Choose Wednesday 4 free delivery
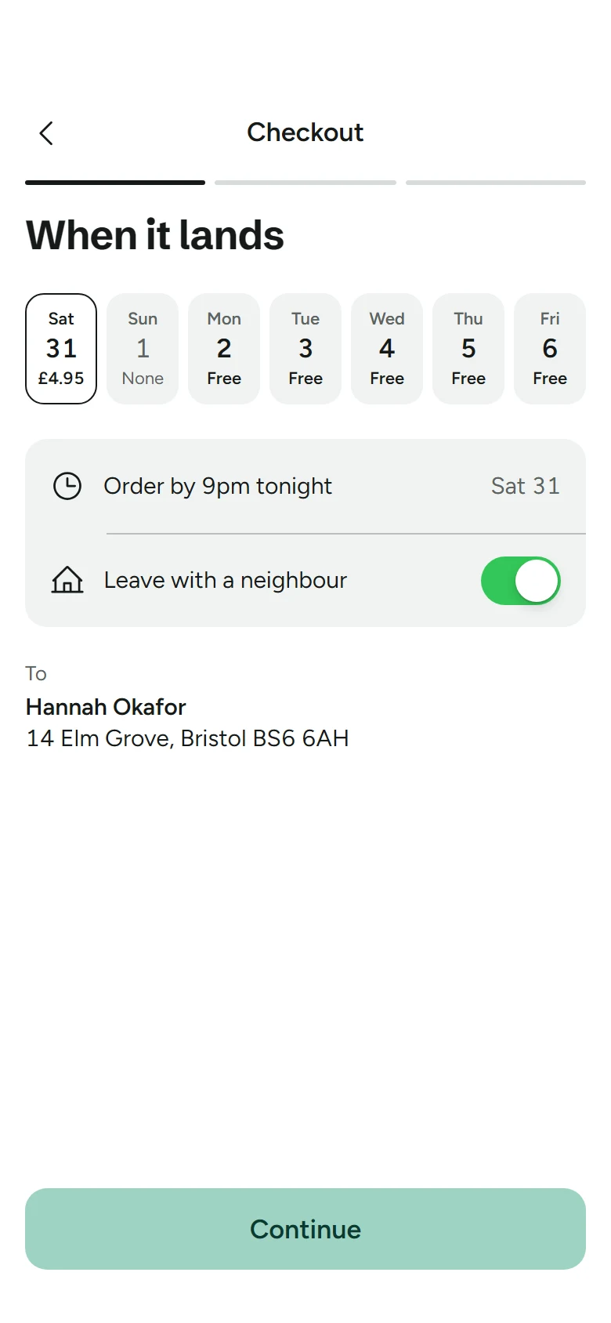Viewport: 611px width, 1323px height. [387, 349]
